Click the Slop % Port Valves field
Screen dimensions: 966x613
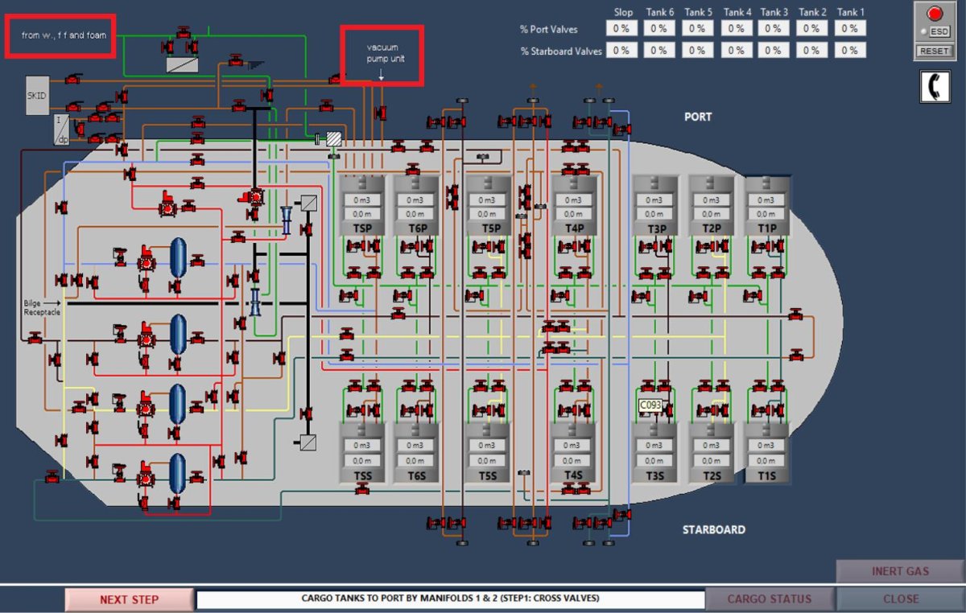tap(620, 28)
